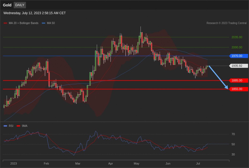
Task: Click the red MA 20 Bollinger legend swatch
Action: tap(5, 23)
